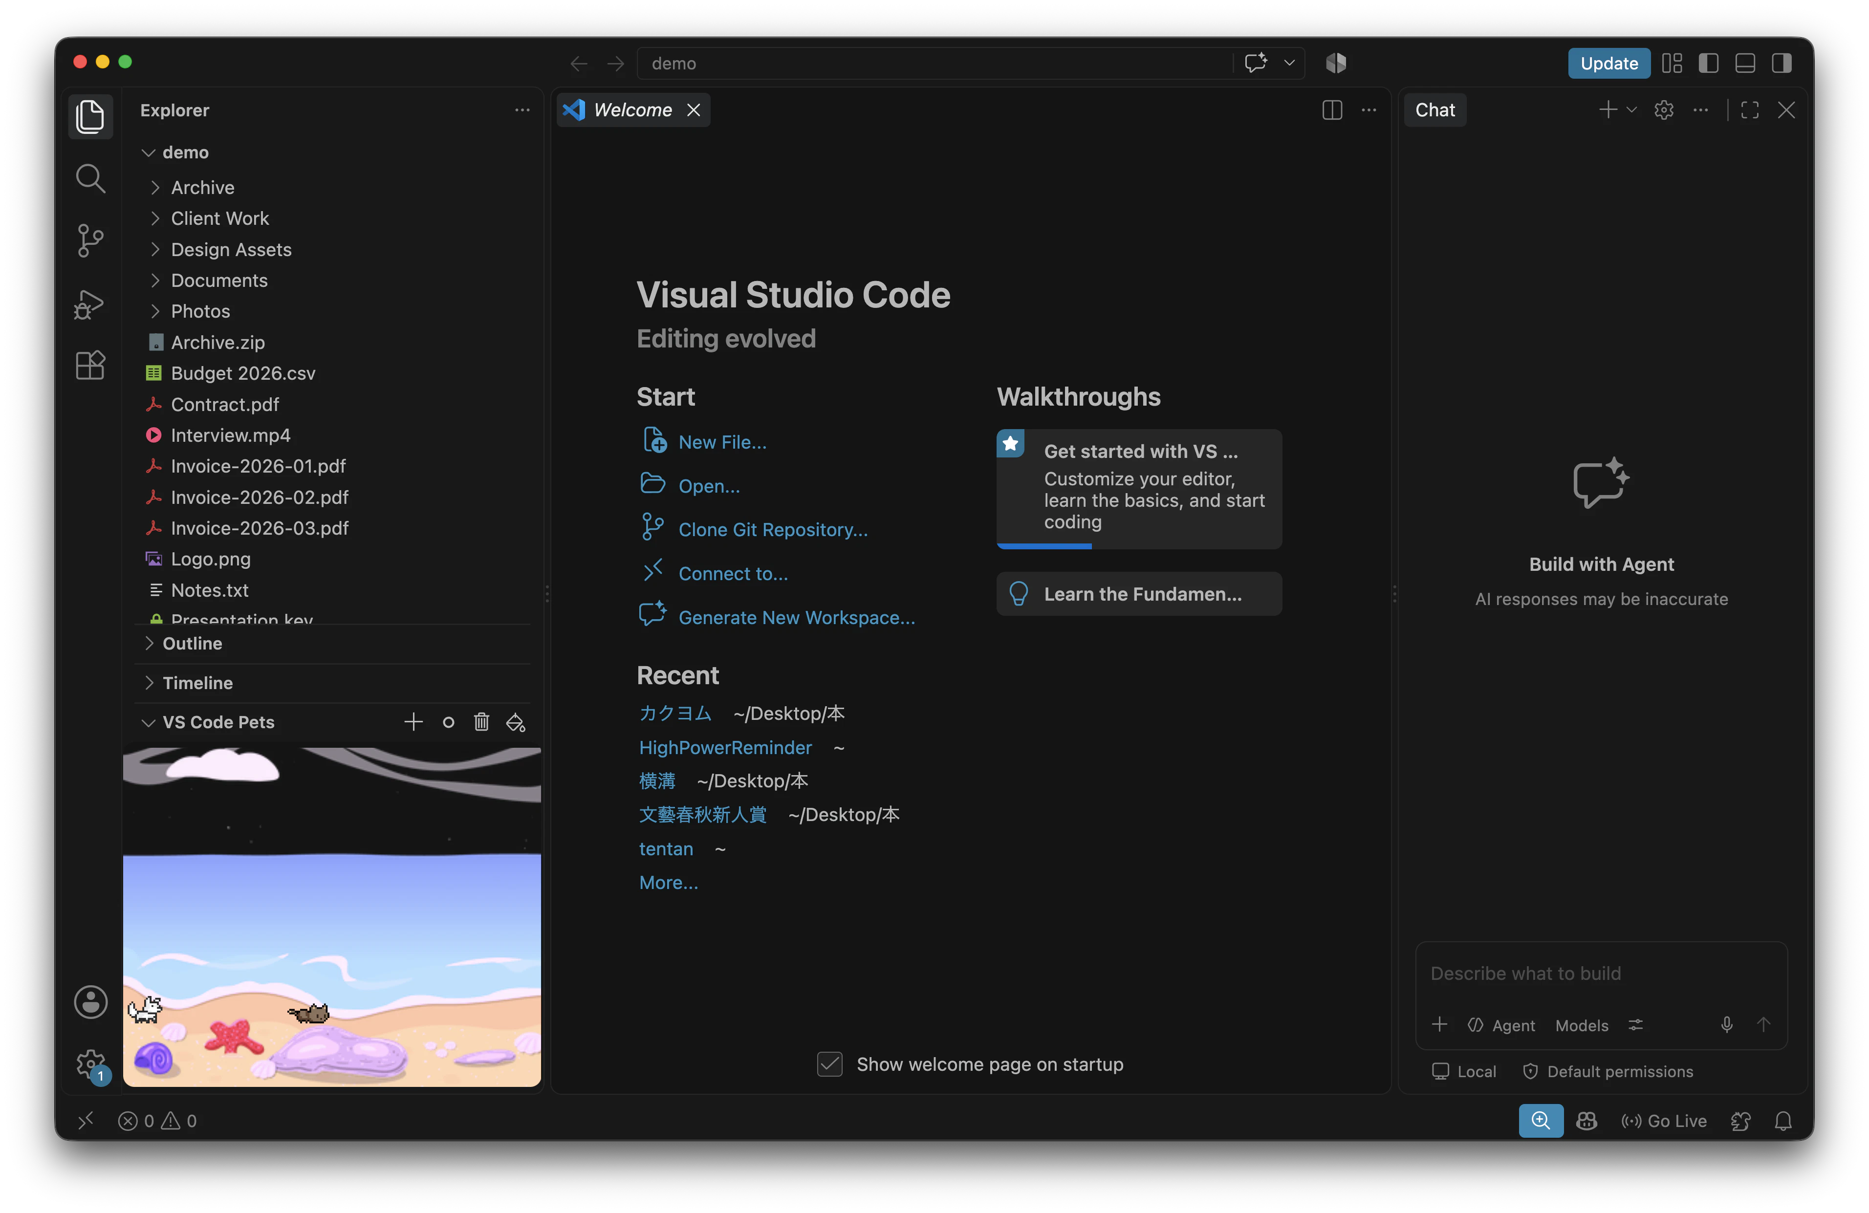
Task: Click Generate New Workspace link
Action: tap(796, 618)
